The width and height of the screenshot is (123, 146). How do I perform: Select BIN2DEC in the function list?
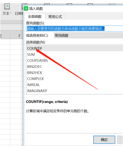pyautogui.click(x=75, y=67)
